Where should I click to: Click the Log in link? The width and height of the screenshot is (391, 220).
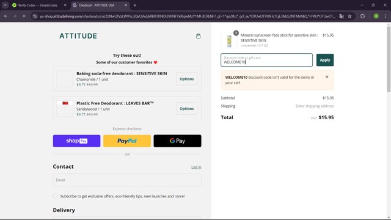[196, 167]
